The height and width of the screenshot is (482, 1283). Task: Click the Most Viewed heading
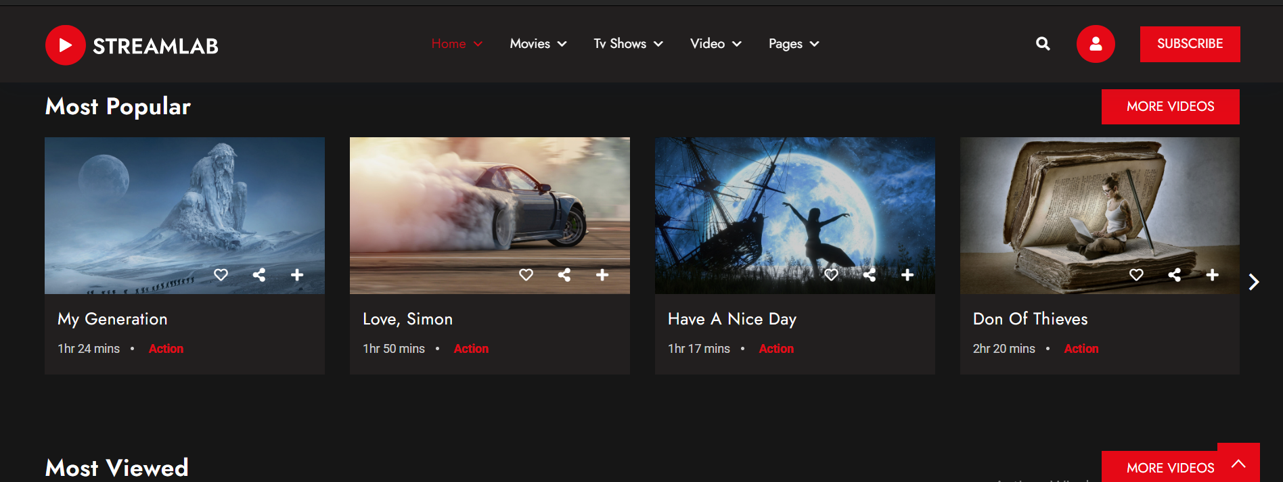tap(116, 468)
